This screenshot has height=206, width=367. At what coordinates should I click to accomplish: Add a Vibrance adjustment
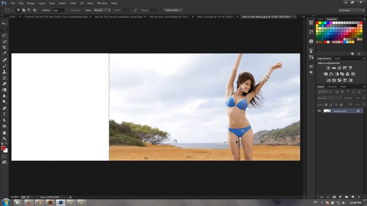350,68
